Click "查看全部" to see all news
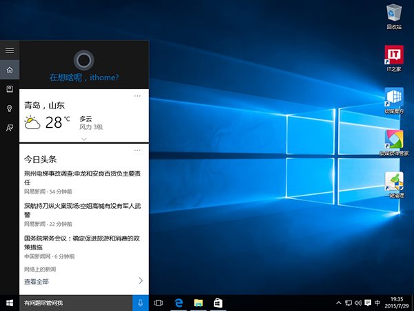 pos(37,282)
